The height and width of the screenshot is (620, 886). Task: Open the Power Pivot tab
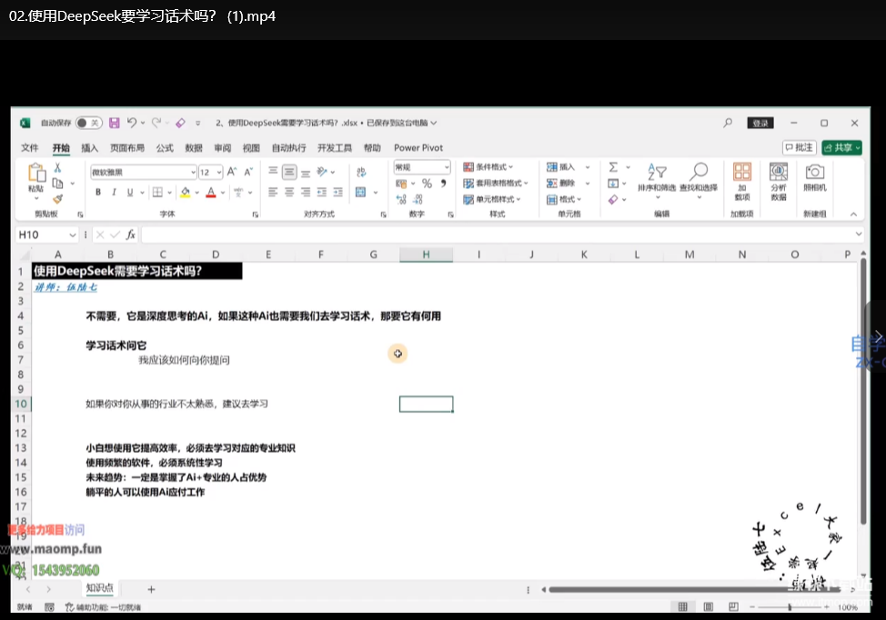(x=418, y=148)
